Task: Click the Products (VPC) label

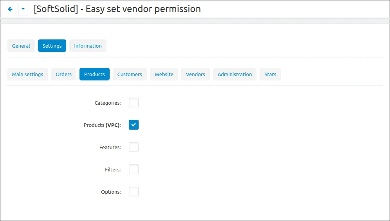Action: tap(102, 125)
